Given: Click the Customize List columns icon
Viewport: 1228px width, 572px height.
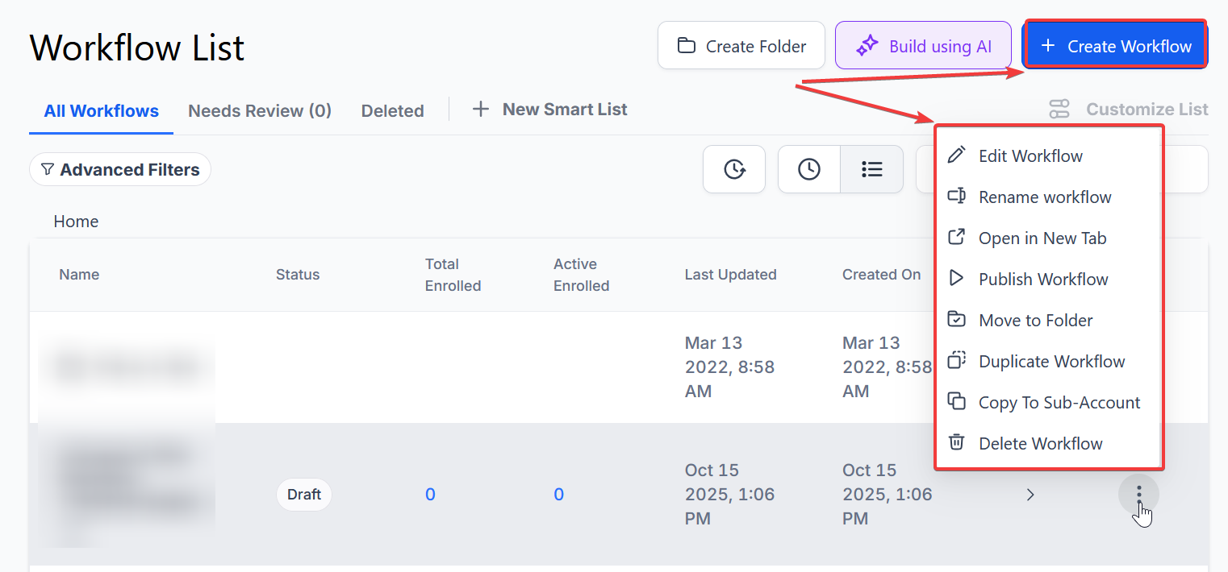Looking at the screenshot, I should tap(1059, 110).
